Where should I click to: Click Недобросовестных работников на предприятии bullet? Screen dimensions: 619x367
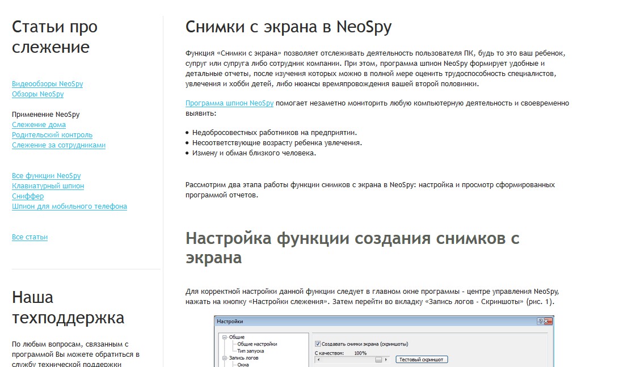(x=275, y=133)
